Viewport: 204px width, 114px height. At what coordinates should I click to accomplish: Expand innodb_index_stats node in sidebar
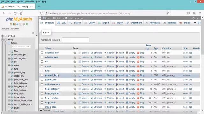coord(9,101)
